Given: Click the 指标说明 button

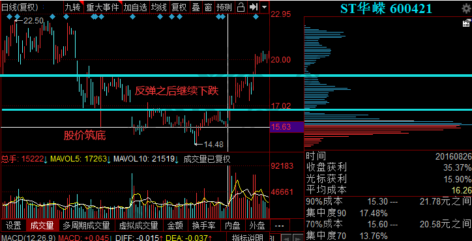Looking at the screenshot, I should coord(248,237).
